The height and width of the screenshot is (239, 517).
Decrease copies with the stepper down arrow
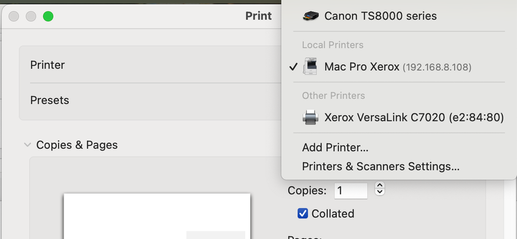379,192
